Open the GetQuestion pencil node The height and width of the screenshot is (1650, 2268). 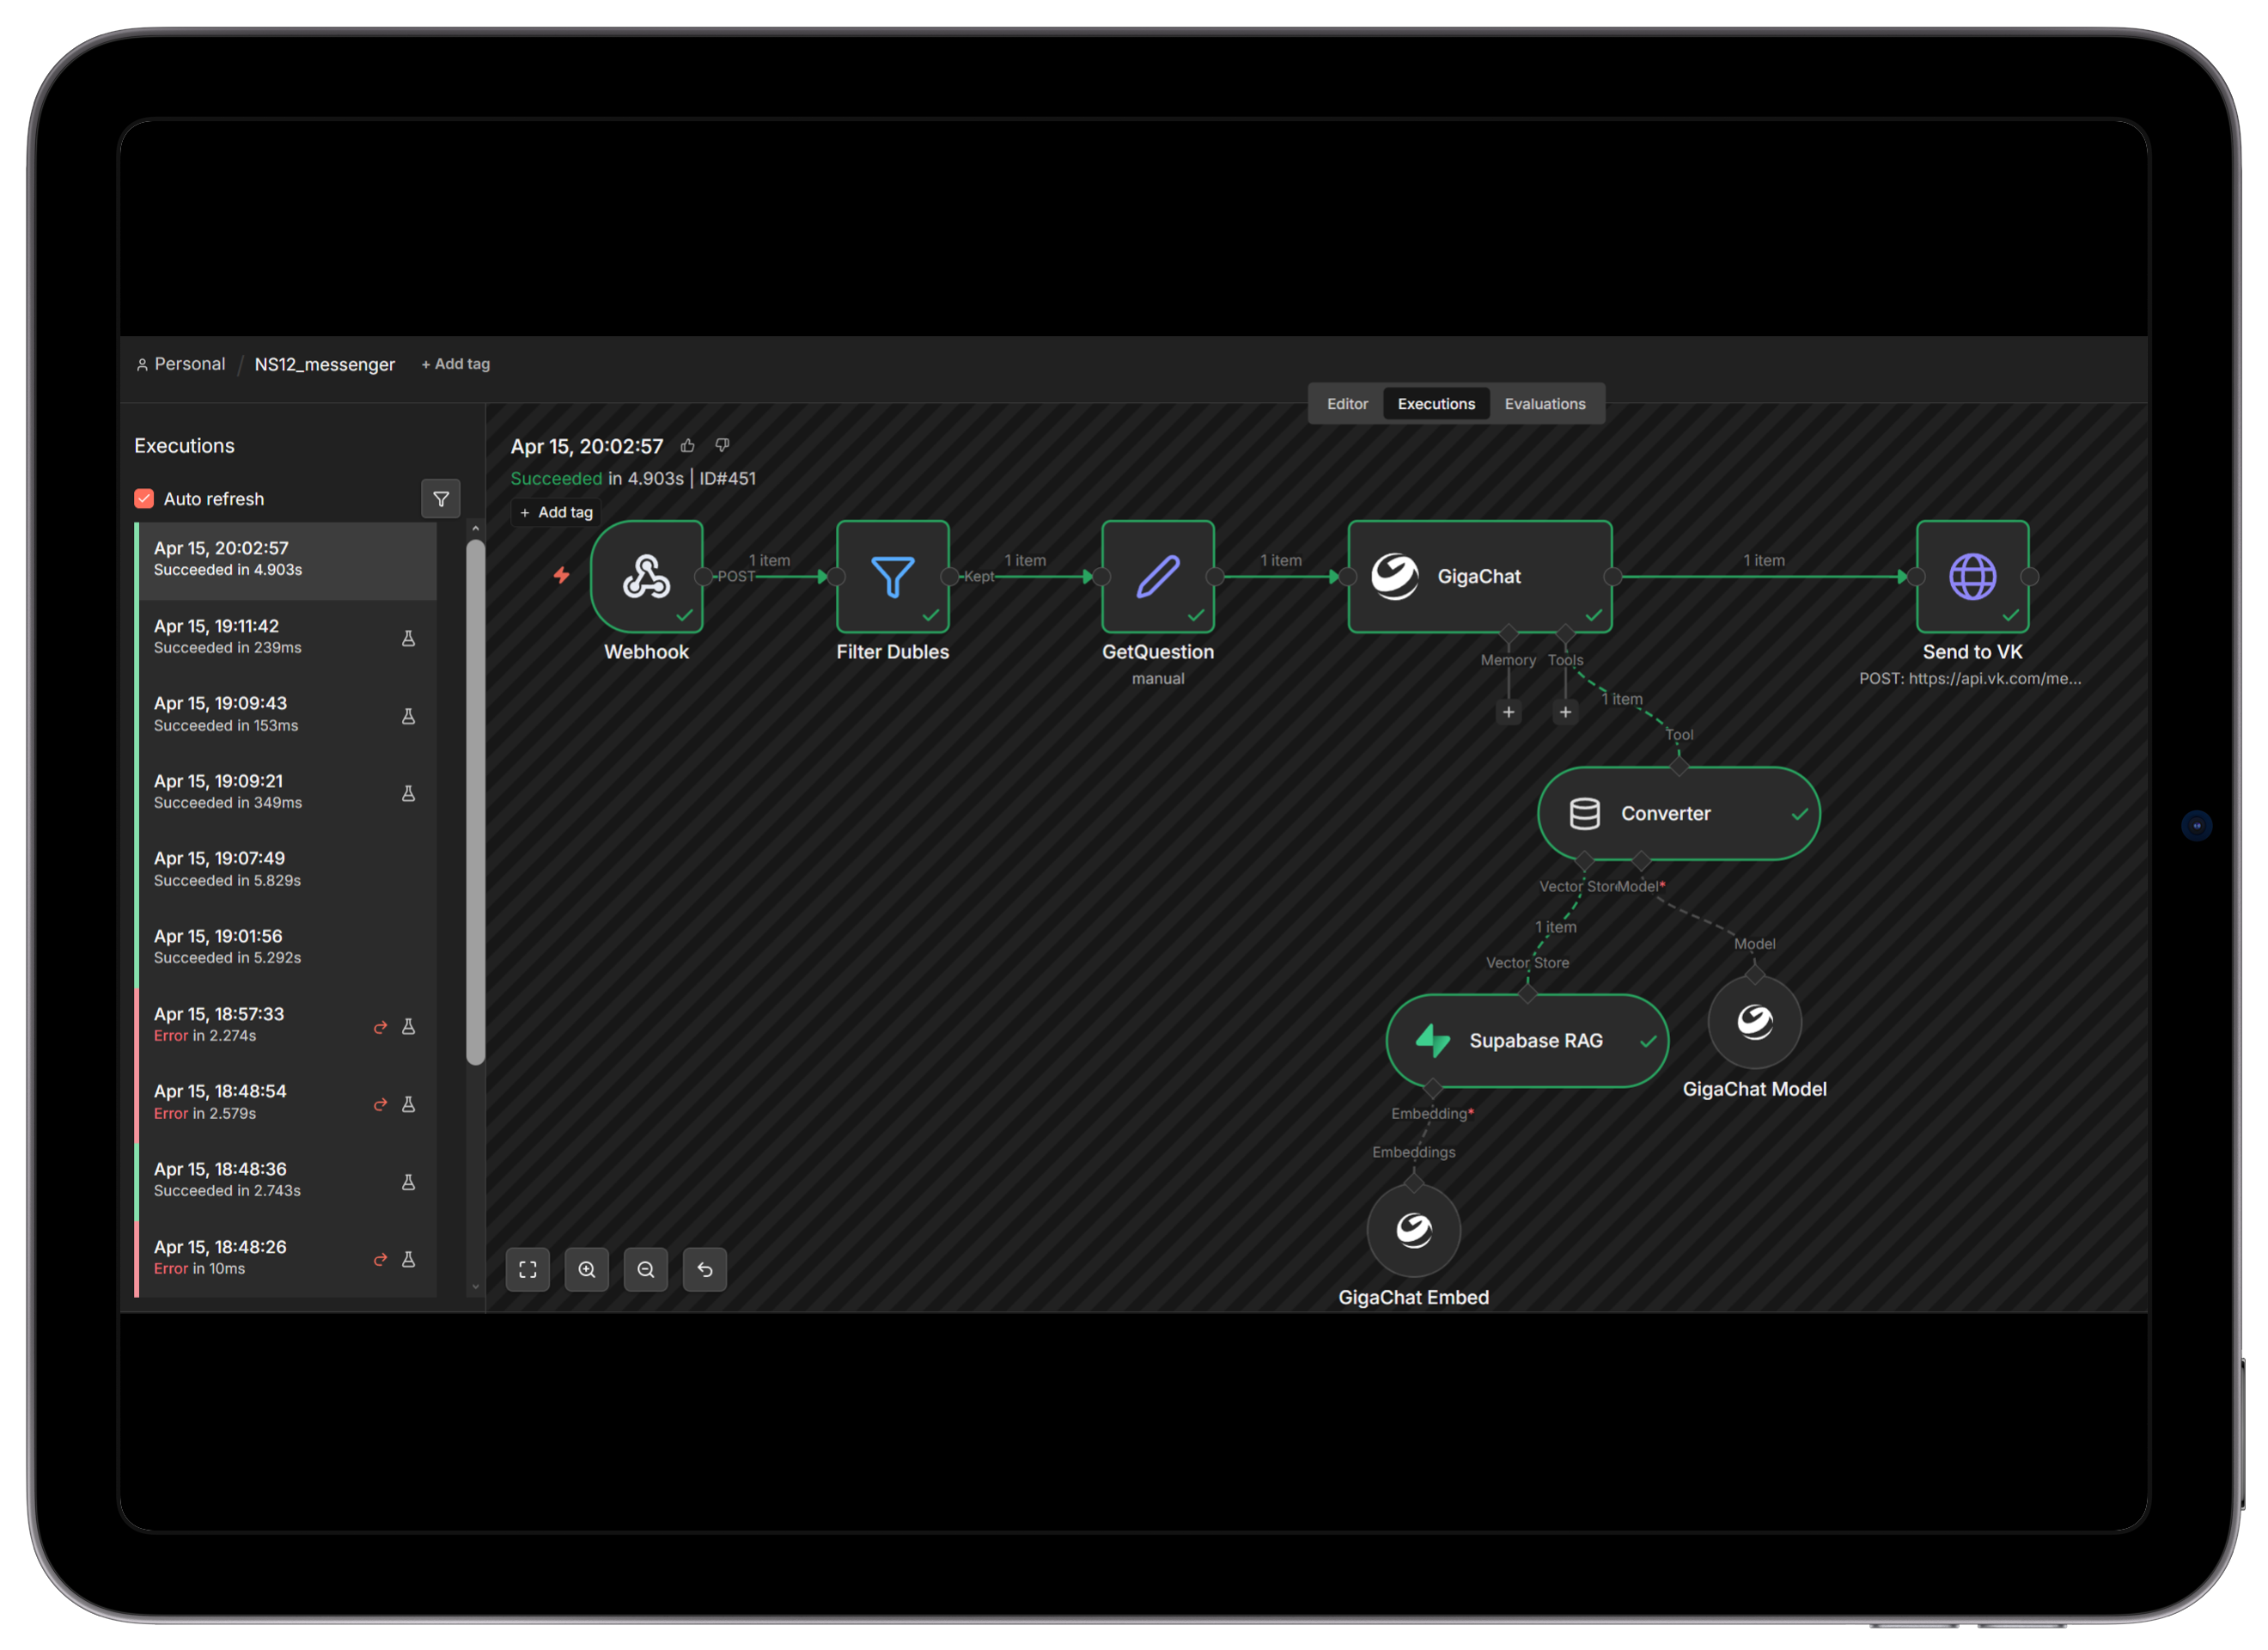pyautogui.click(x=1158, y=577)
